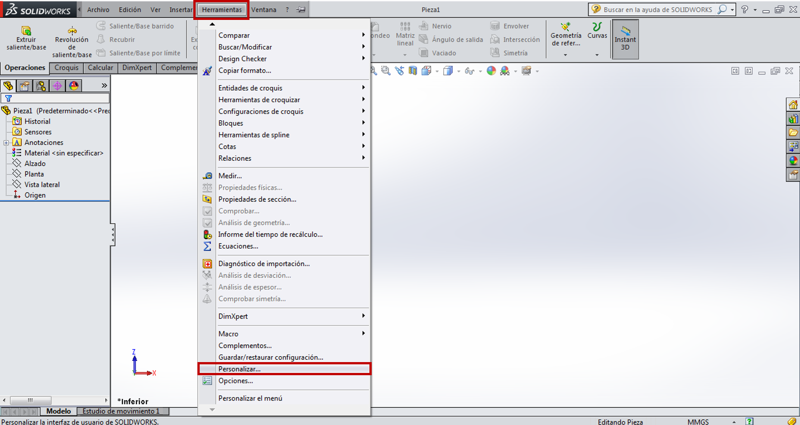The width and height of the screenshot is (800, 425).
Task: Click Matriz lineal tool
Action: tap(405, 34)
